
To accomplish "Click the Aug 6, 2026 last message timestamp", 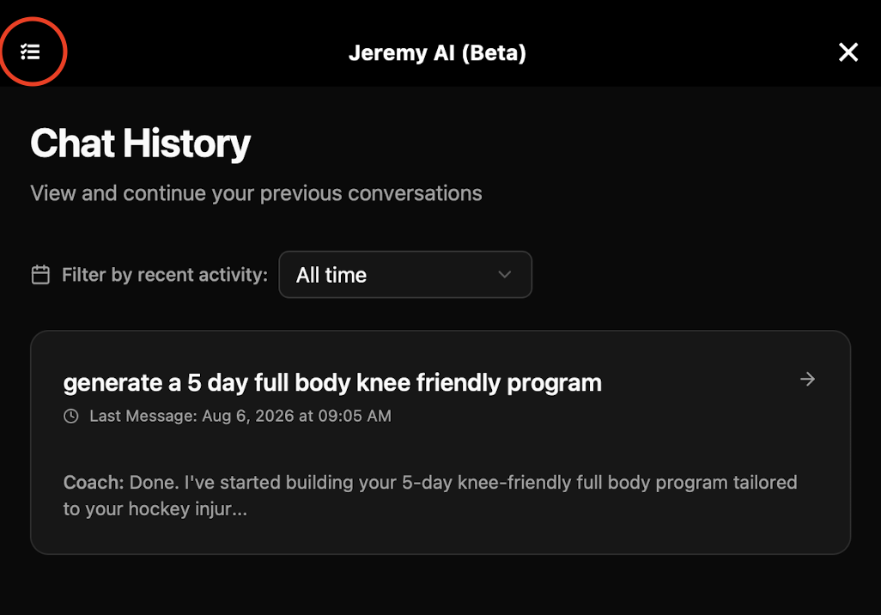I will pyautogui.click(x=296, y=416).
